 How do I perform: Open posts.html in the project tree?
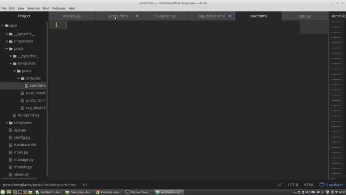tap(35, 100)
